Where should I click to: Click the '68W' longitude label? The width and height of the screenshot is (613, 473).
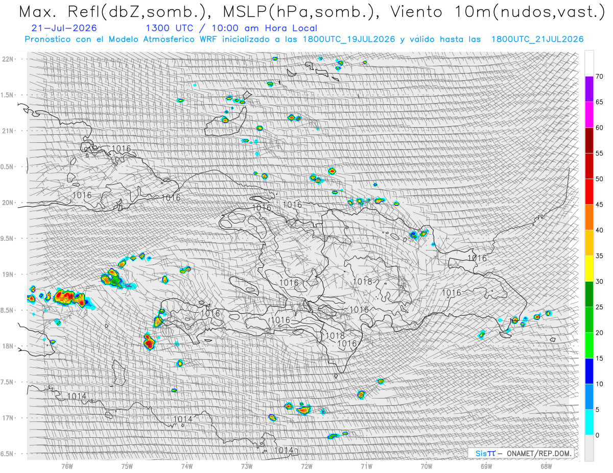(x=546, y=466)
